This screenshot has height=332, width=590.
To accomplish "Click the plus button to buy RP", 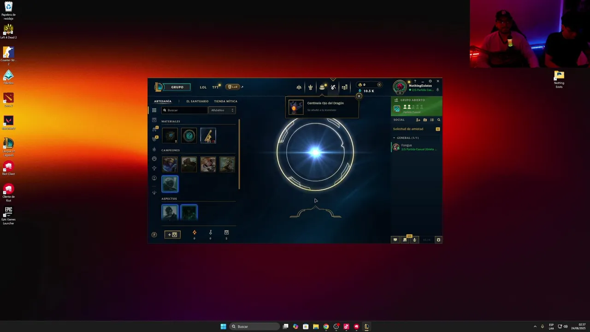I will 379,85.
